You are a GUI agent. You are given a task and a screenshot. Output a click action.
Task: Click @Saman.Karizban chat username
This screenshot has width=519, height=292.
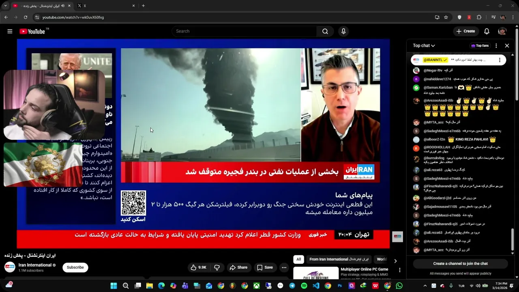438,88
